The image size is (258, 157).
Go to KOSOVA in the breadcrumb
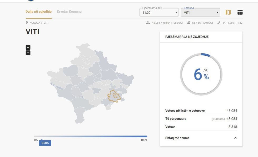(x=35, y=23)
